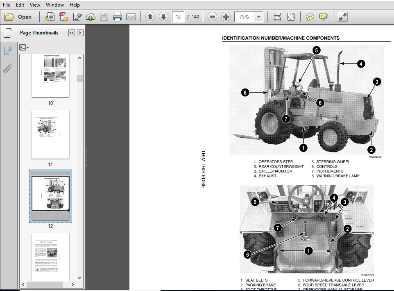Open the Help menu
394x291 pixels.
pyautogui.click(x=75, y=5)
